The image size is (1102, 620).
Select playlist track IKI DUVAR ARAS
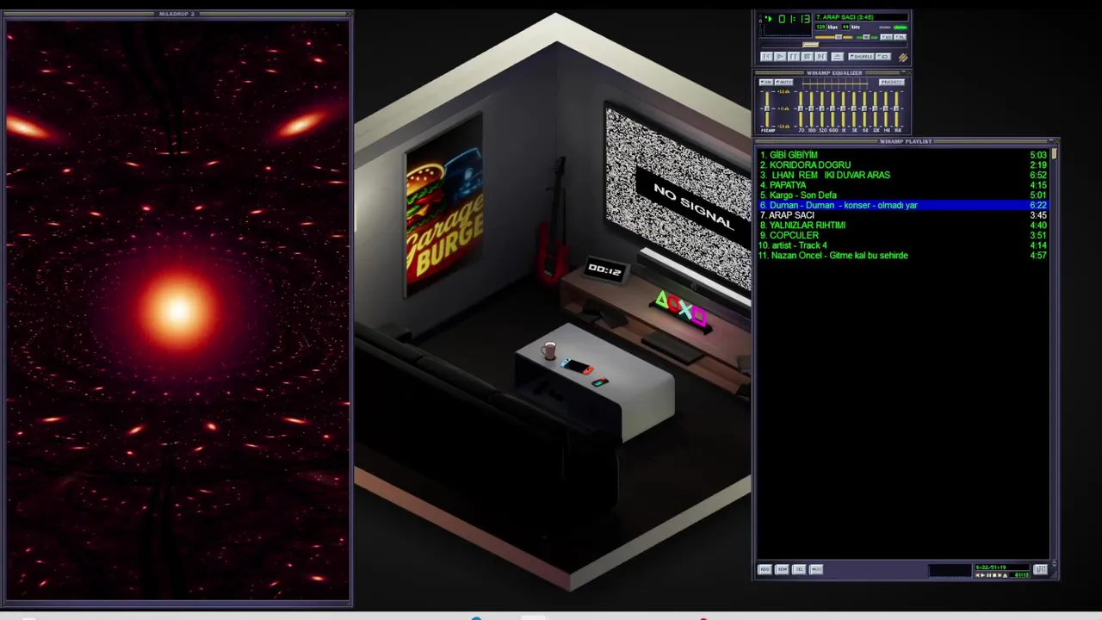(x=903, y=175)
